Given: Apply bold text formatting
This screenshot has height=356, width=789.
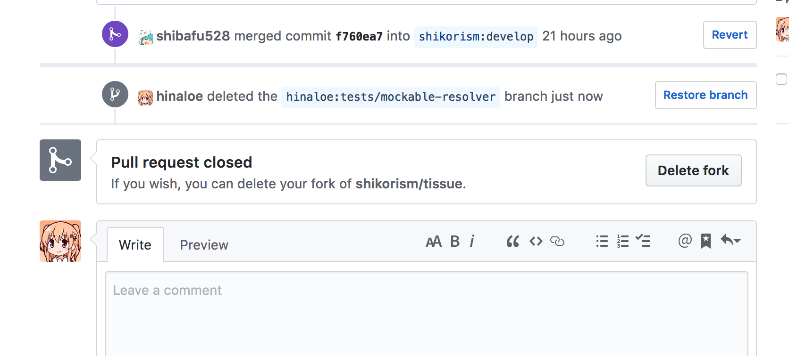Looking at the screenshot, I should pos(455,242).
